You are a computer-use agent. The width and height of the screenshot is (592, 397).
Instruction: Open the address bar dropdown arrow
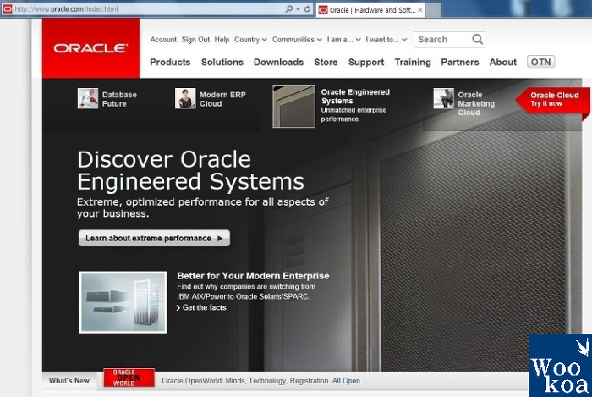(x=298, y=8)
